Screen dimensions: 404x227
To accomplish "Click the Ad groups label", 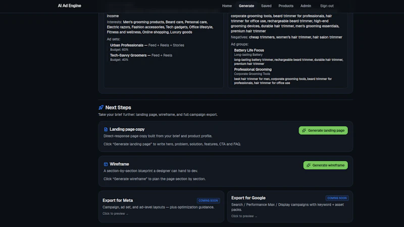I will tap(239, 44).
